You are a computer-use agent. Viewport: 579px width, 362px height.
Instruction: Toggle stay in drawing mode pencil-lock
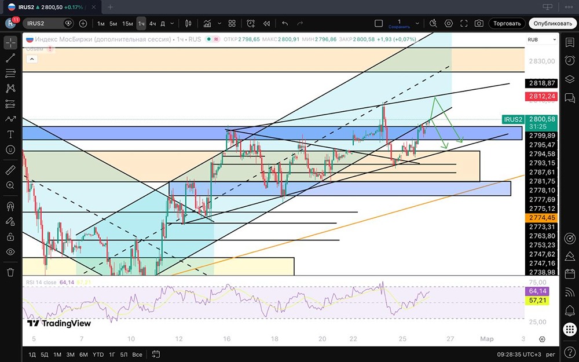click(x=10, y=221)
